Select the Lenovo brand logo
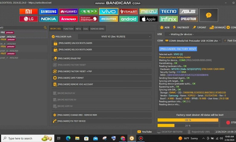Image resolution: width=236 pixels, height=142 pixels. click(68, 19)
